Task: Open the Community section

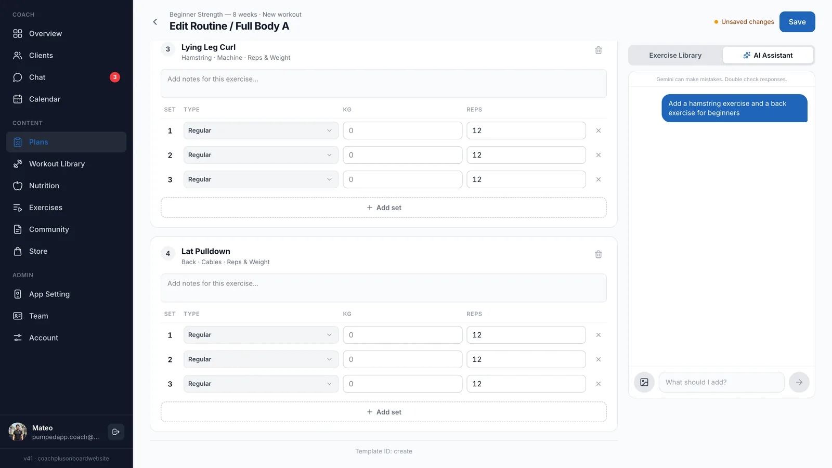Action: tap(66, 229)
